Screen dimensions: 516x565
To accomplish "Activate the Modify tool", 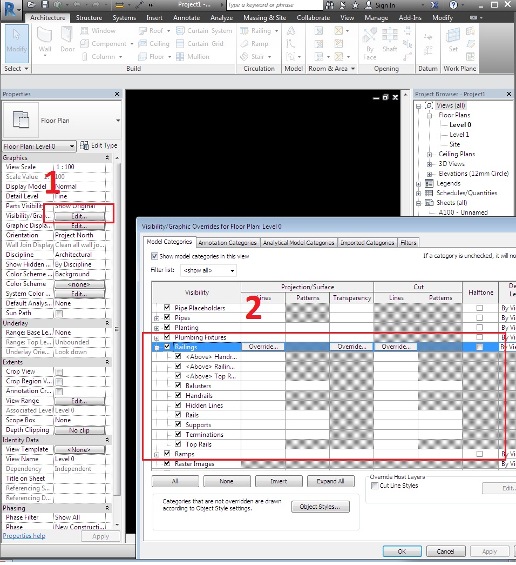I will click(x=17, y=43).
